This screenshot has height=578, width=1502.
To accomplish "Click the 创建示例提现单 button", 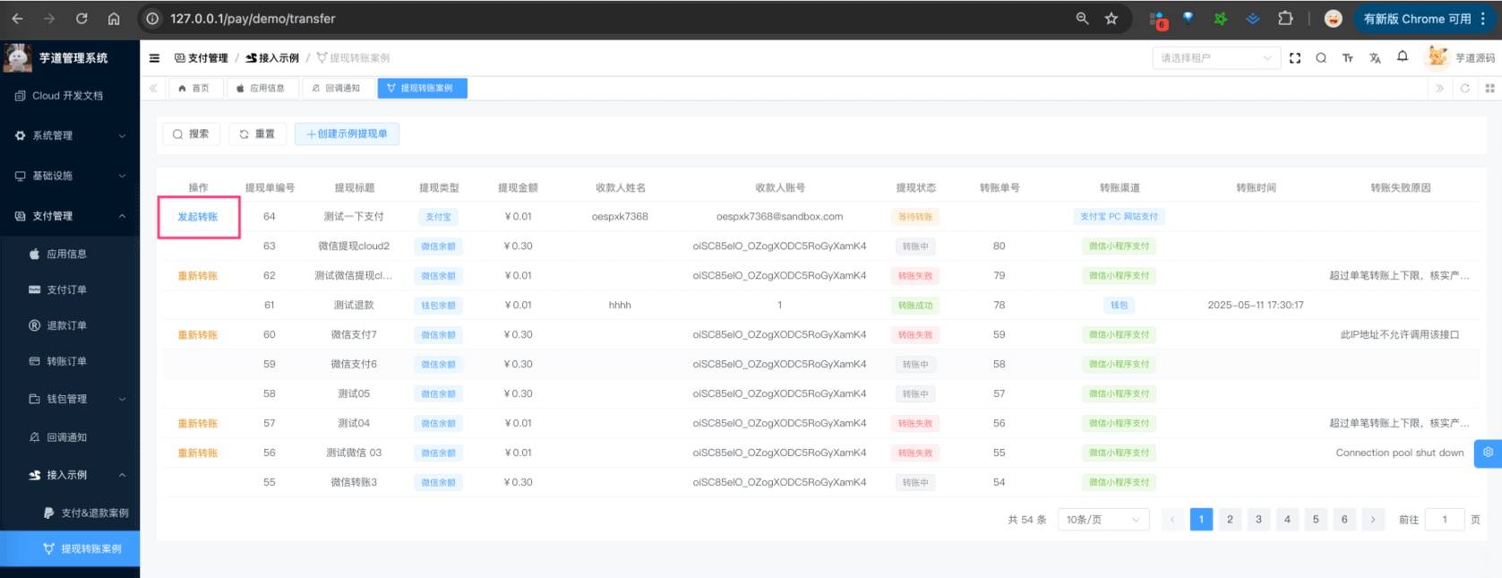I will pos(347,134).
